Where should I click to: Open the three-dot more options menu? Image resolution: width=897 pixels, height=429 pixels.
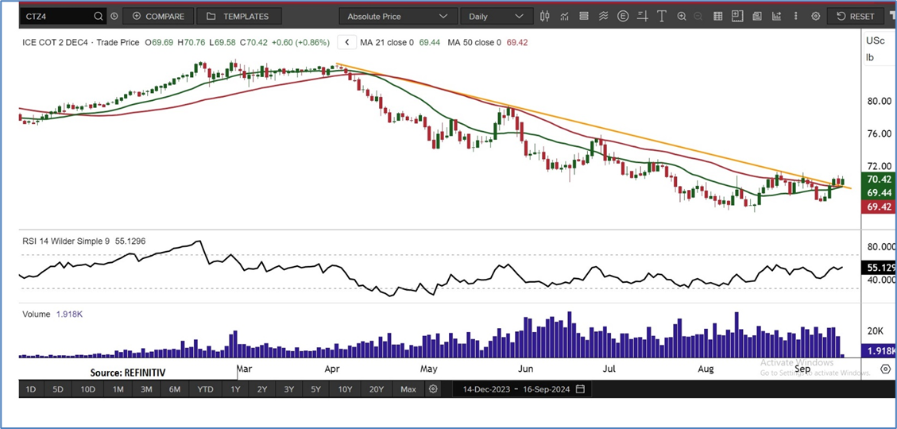pos(796,17)
